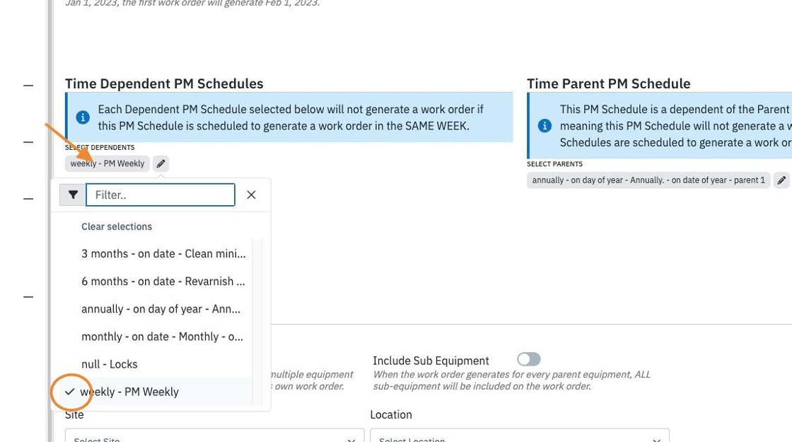Click the info icon in Dependent PM Schedules notice
Image resolution: width=792 pixels, height=442 pixels.
83,117
